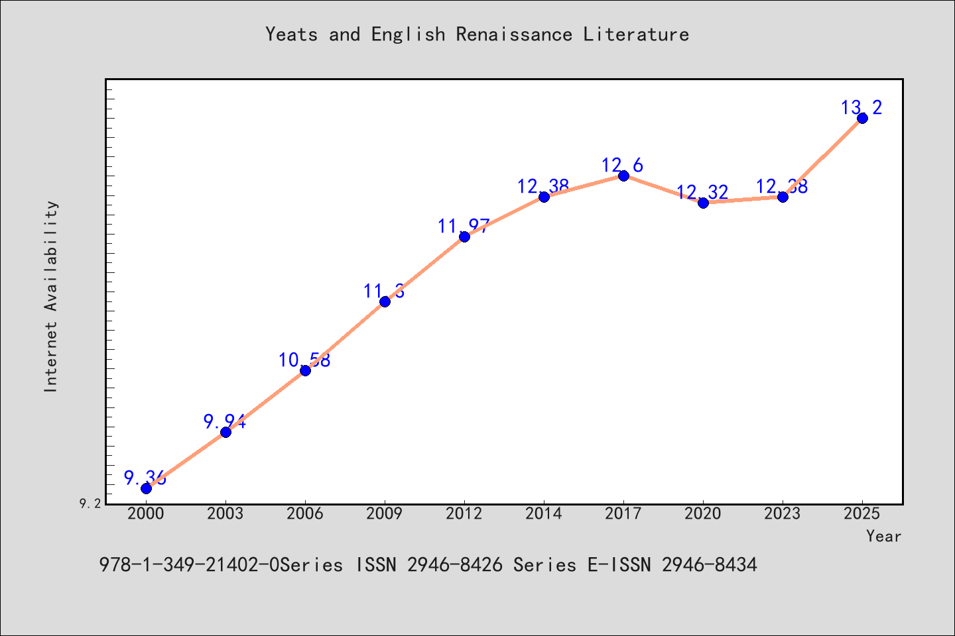Click the 2006 x-axis tick label
This screenshot has height=636, width=955.
coord(305,513)
